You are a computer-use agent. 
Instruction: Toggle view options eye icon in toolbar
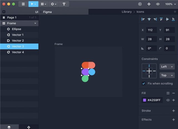point(158,4)
